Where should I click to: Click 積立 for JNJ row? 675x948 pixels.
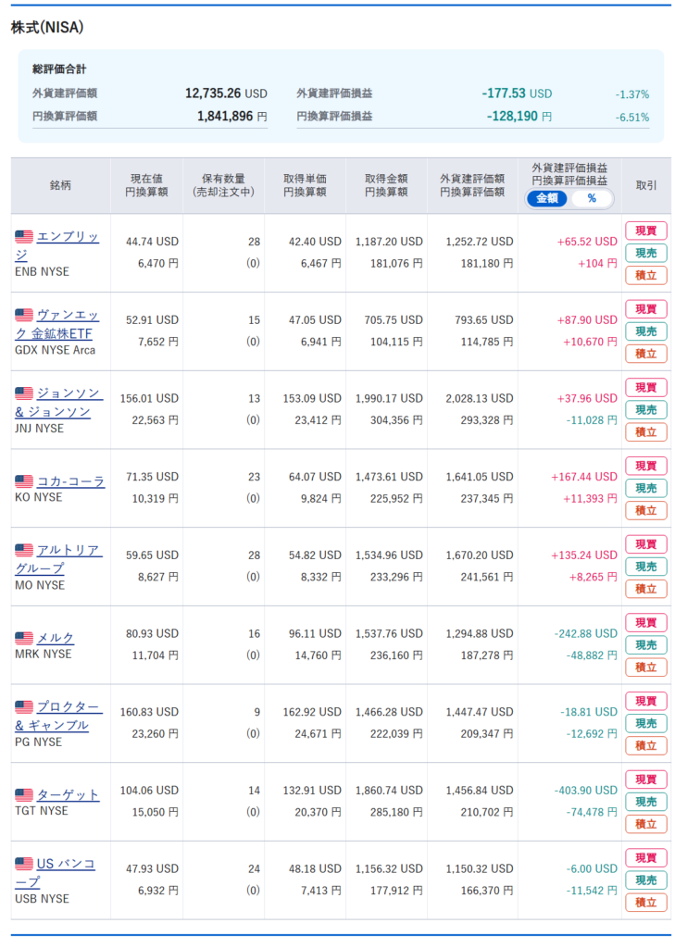[x=646, y=432]
